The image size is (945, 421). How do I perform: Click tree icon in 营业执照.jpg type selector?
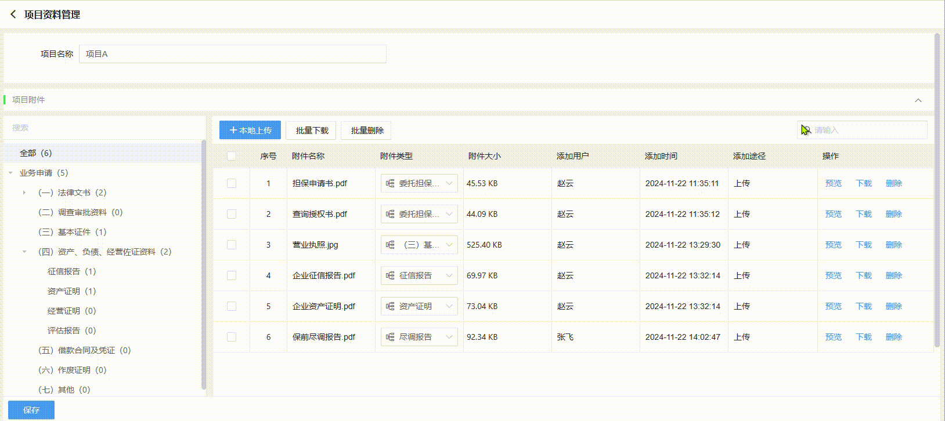coord(390,245)
